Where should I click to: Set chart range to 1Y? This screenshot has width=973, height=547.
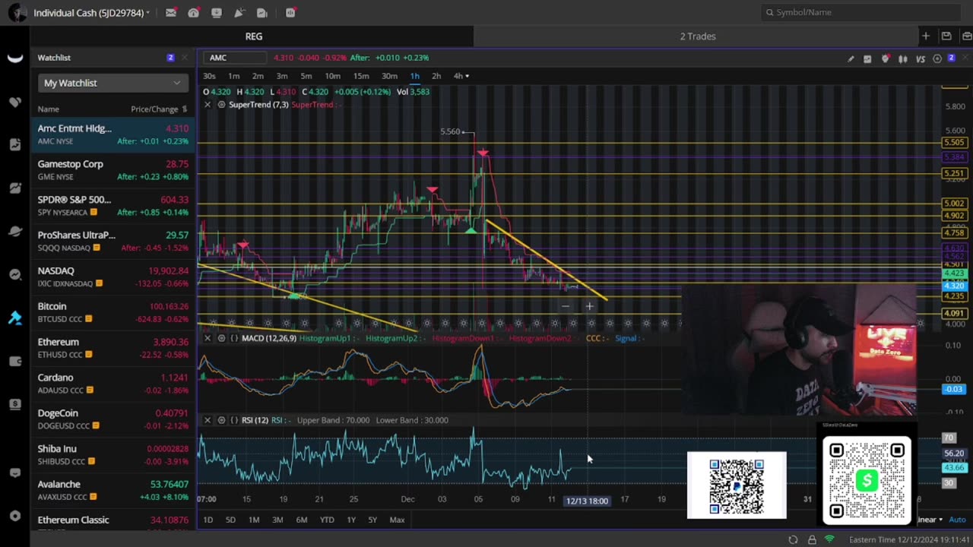[x=351, y=520]
